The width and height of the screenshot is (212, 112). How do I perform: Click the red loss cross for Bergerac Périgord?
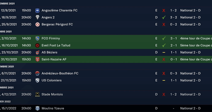(x=164, y=24)
